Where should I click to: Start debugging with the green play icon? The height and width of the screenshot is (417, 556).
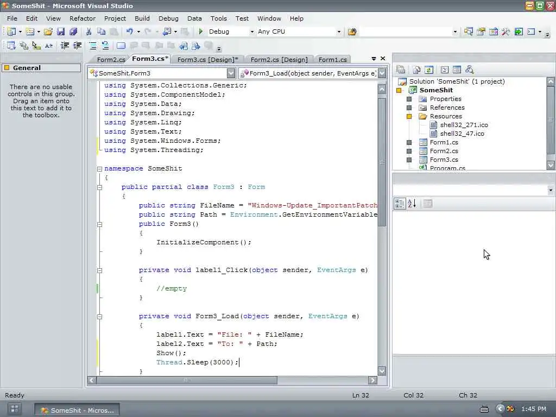pyautogui.click(x=201, y=31)
